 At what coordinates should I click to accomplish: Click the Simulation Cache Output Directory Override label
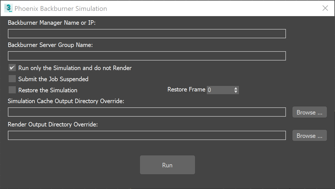point(66,101)
